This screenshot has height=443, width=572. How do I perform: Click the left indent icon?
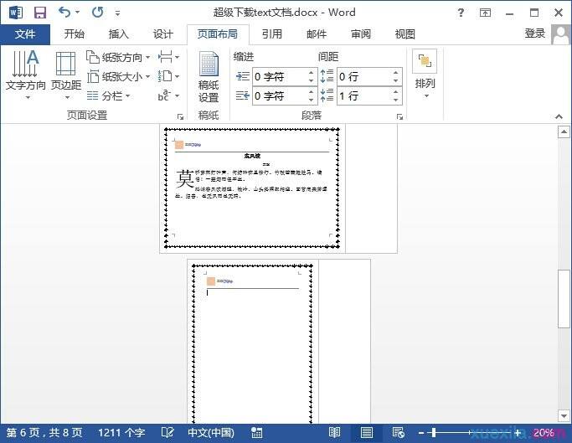[x=242, y=77]
